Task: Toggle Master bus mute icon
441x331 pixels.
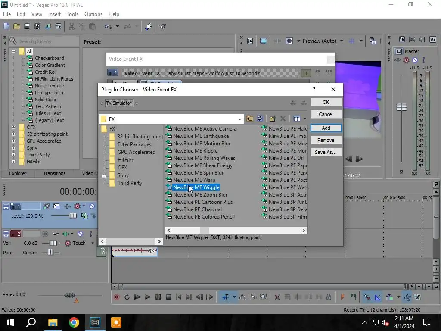Action: [x=415, y=60]
